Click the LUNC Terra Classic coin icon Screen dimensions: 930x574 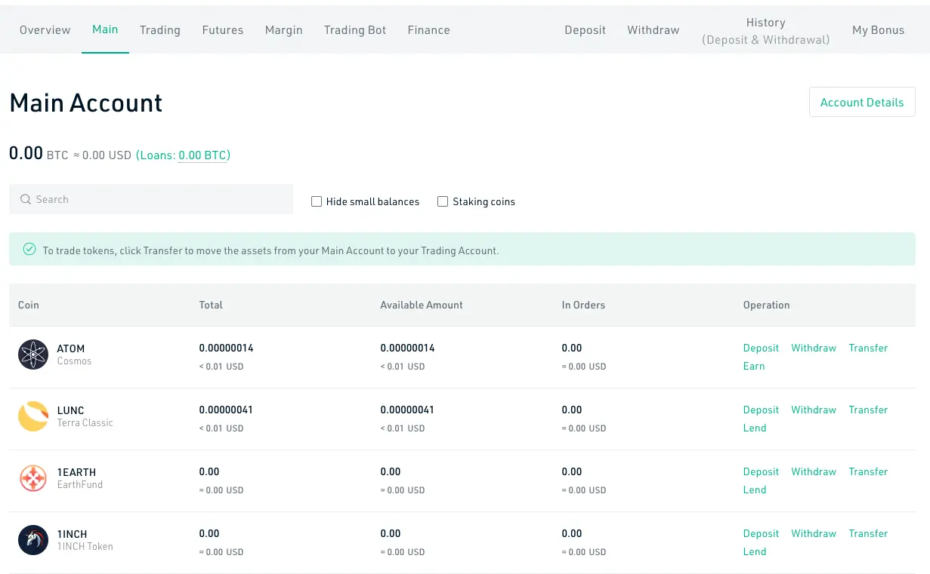[x=33, y=416]
